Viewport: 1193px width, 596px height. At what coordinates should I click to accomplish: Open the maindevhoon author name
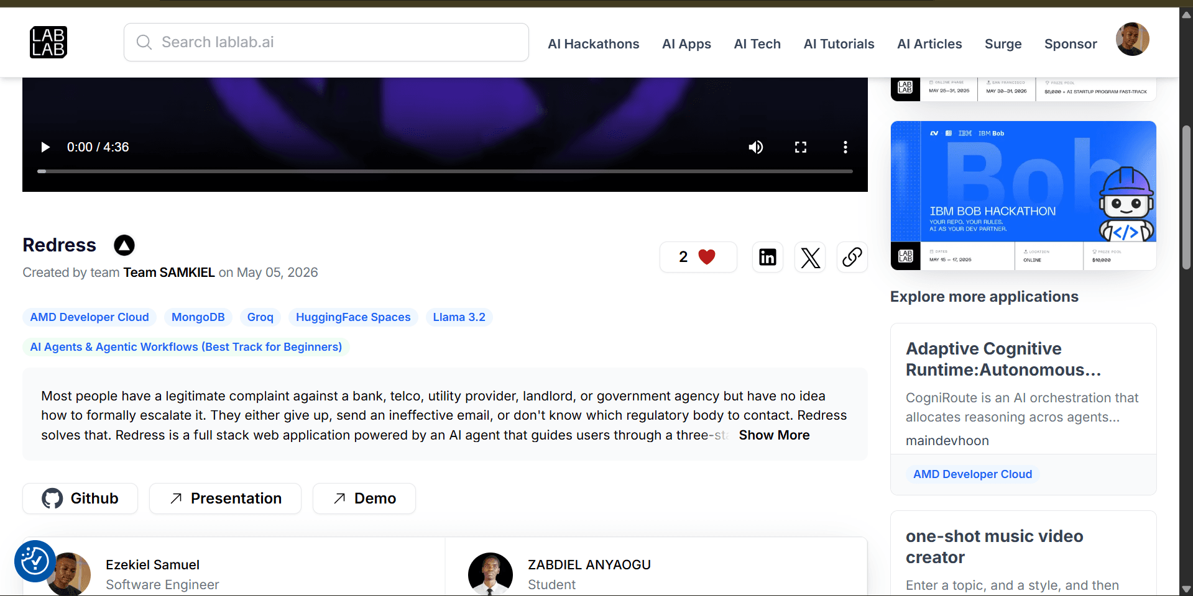947,441
